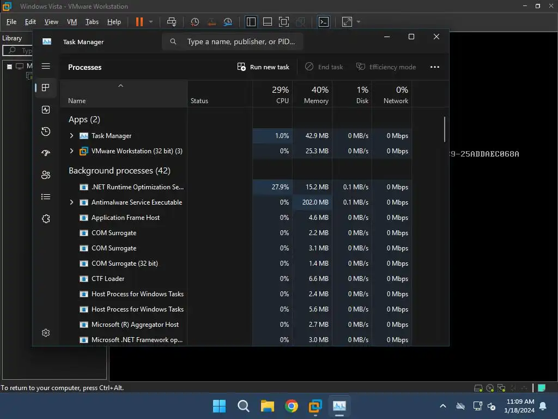Click the Apps (2) group header
558x419 pixels.
(x=84, y=119)
